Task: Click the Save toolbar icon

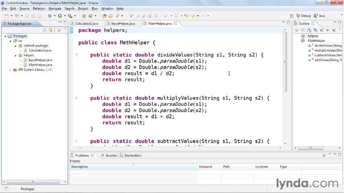Action: (27, 16)
